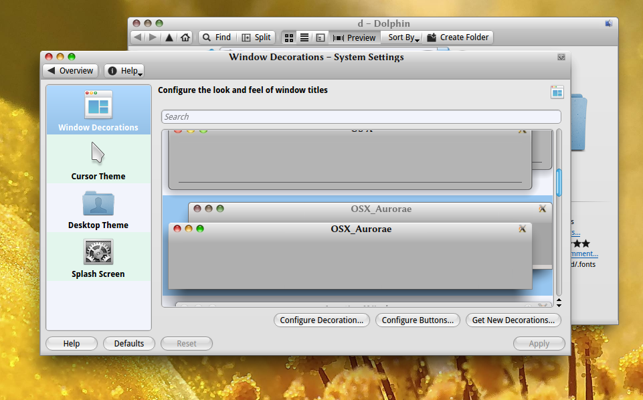Open the Help dropdown in the toolbar
Image resolution: width=643 pixels, height=400 pixels.
click(124, 70)
